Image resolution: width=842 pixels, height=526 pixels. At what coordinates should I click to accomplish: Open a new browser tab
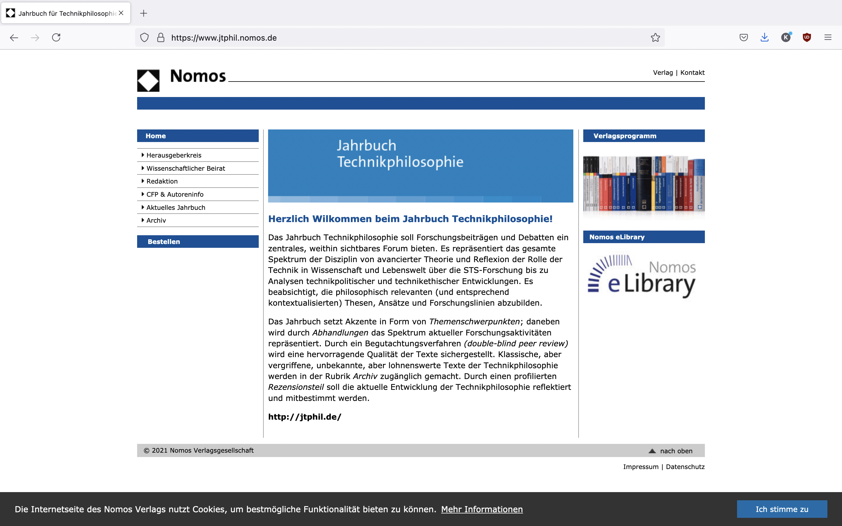pyautogui.click(x=143, y=13)
